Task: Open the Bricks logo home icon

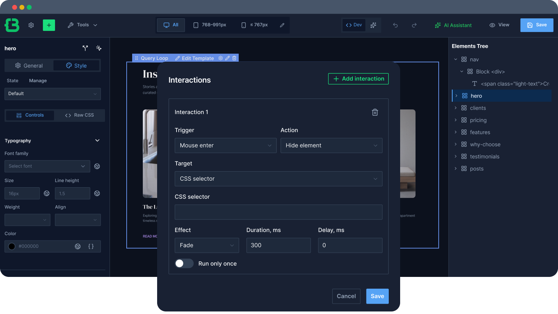Action: (12, 25)
